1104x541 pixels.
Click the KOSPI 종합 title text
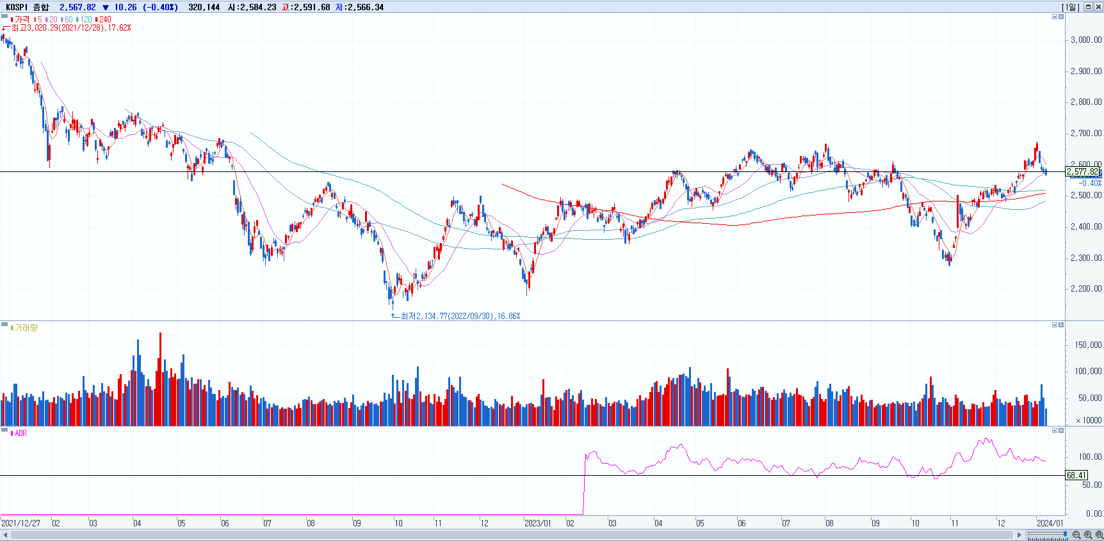tap(27, 7)
